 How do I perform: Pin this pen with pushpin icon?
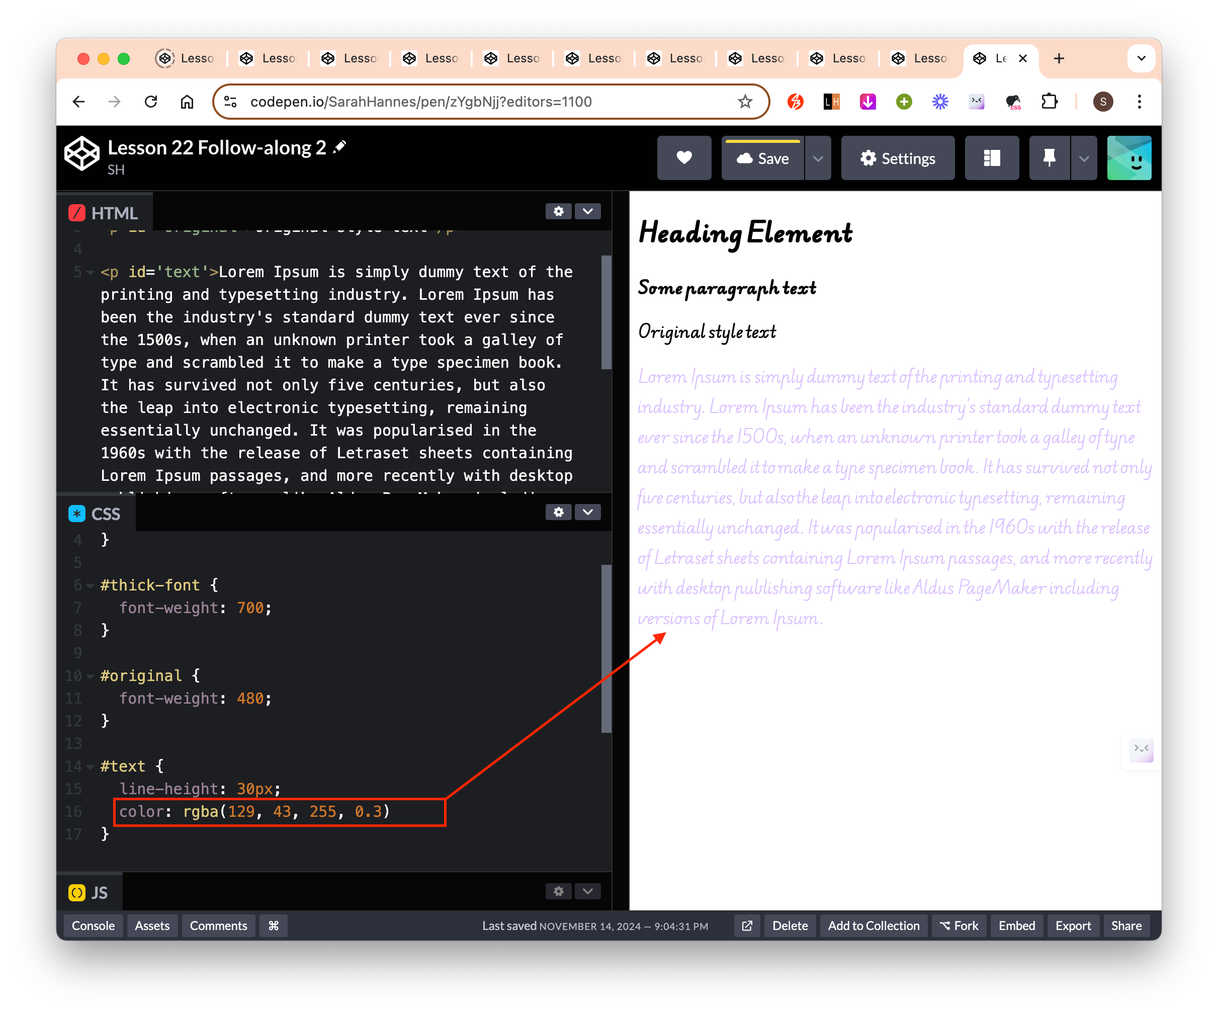[x=1049, y=158]
